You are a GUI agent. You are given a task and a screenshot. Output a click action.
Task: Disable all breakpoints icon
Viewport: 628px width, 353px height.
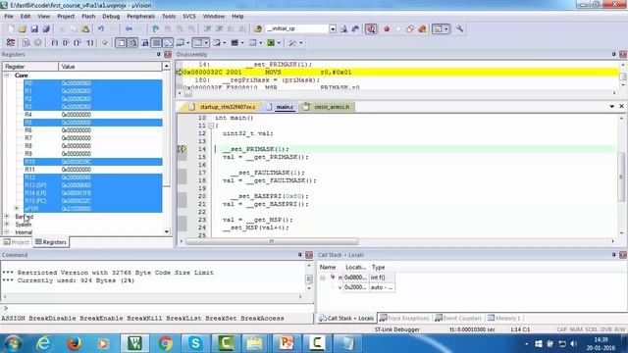point(410,28)
